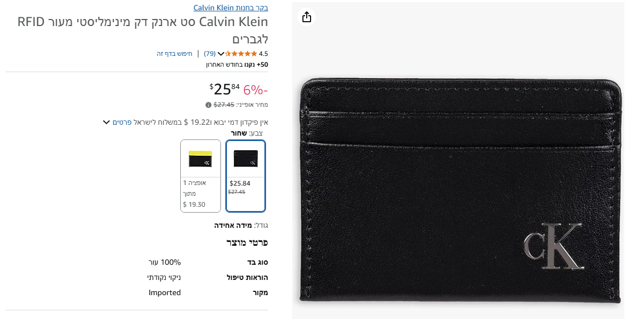Image resolution: width=626 pixels, height=319 pixels.
Task: Click the CK logo on the wallet image
Action: coord(553,246)
